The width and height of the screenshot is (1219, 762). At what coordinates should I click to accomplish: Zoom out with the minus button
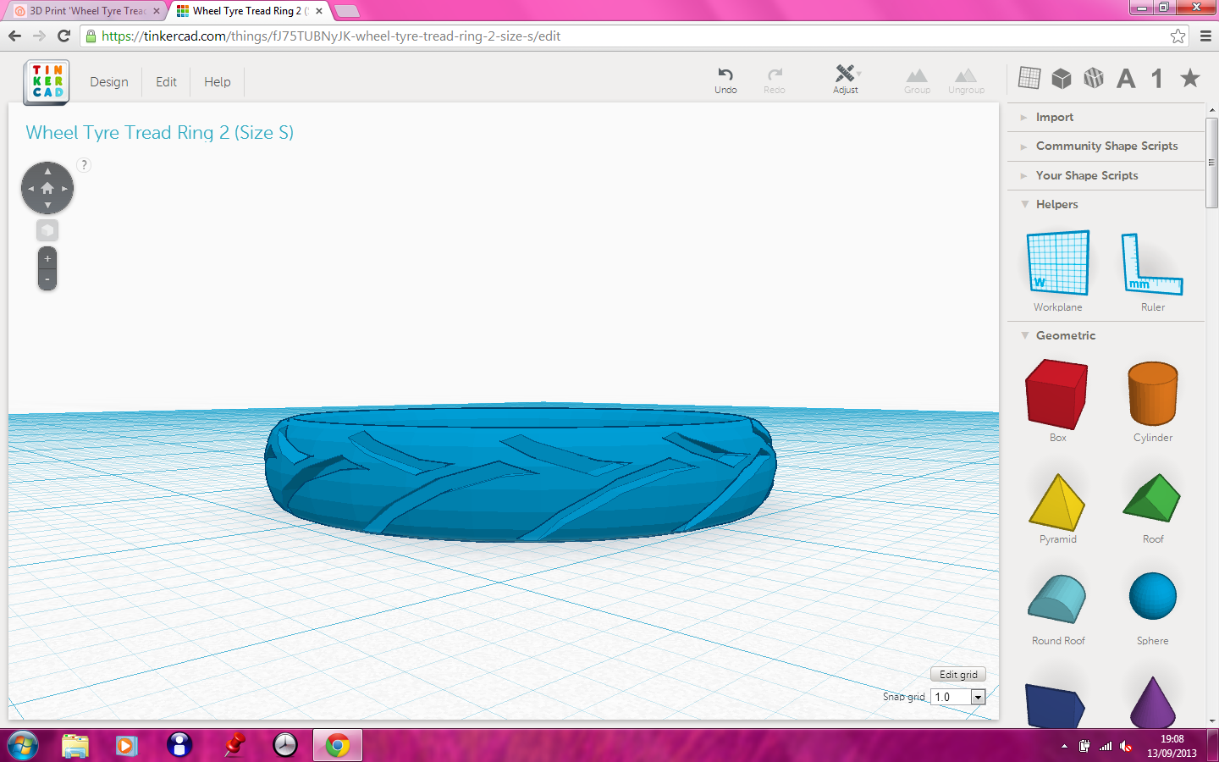pos(47,279)
